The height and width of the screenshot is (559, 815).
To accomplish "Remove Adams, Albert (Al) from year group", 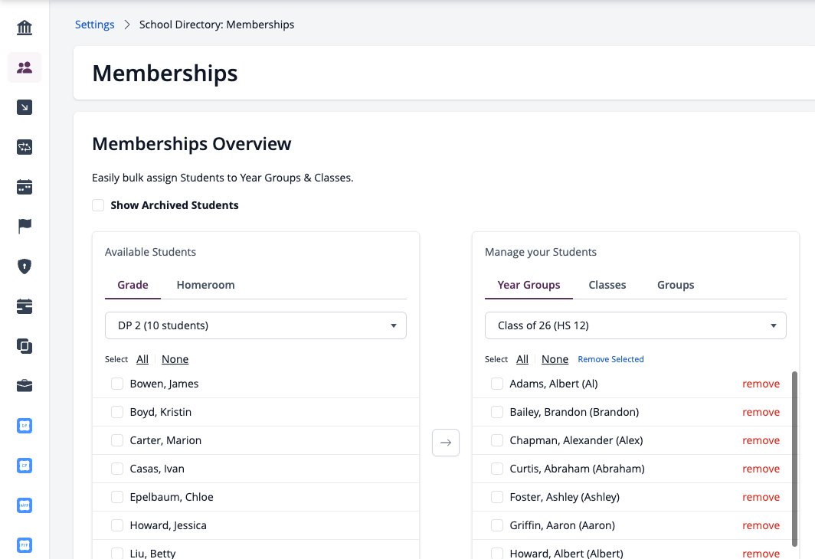I will point(761,384).
